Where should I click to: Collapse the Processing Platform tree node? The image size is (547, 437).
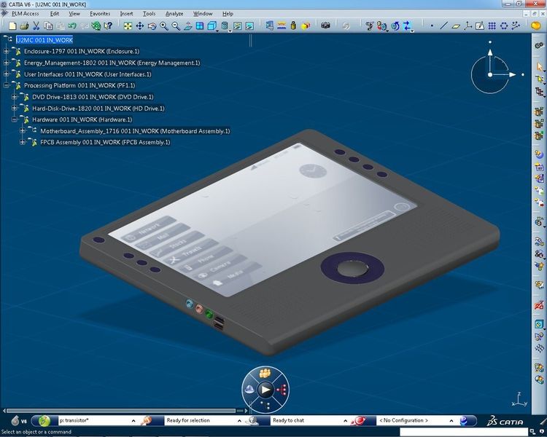coord(7,85)
